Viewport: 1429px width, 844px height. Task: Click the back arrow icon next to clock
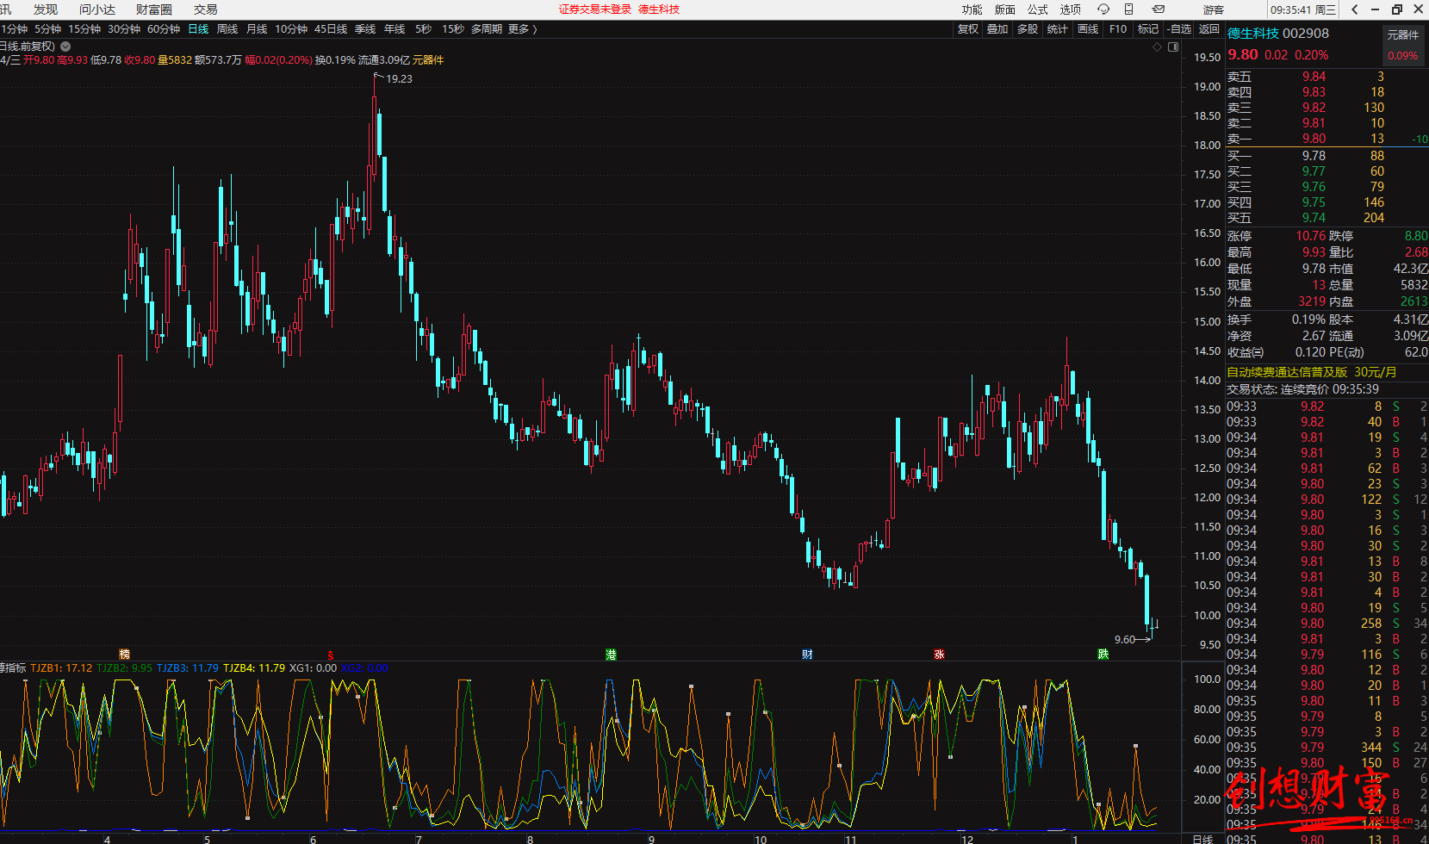pyautogui.click(x=1354, y=9)
